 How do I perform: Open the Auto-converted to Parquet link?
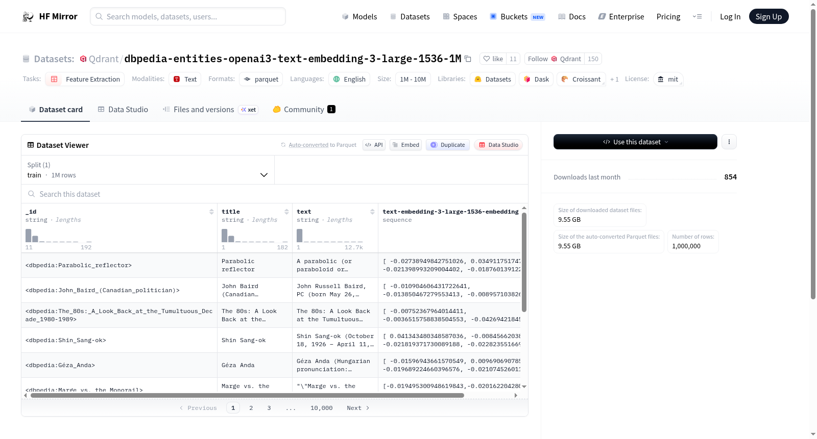point(323,145)
